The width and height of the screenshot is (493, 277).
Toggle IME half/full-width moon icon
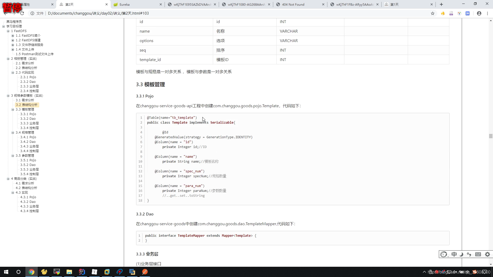[x=461, y=254]
